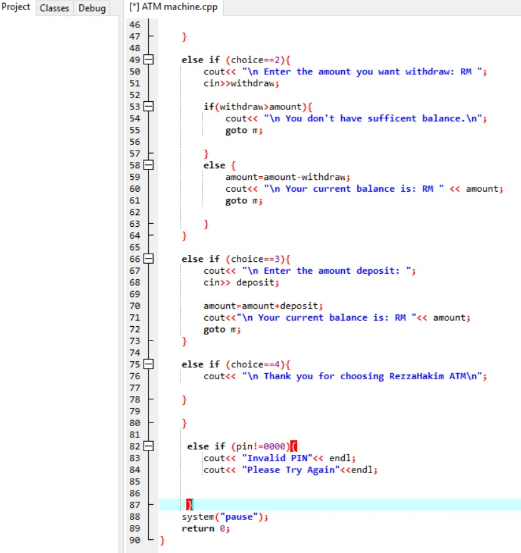Click the highlighted opening brace on line 82
Screen dimensions: 521x553
tap(294, 446)
